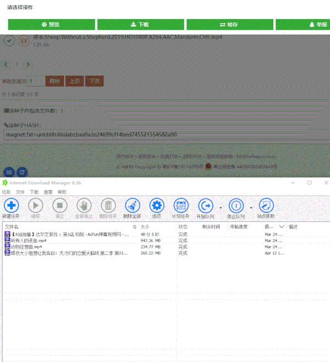The image size is (330, 362).
Task: Click the magnet link hash field
Action: point(167,135)
